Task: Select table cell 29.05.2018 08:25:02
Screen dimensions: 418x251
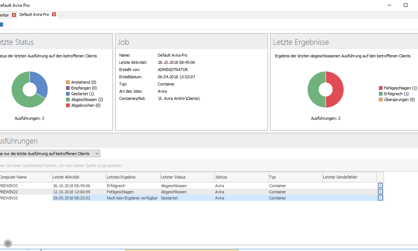Action: (79, 198)
